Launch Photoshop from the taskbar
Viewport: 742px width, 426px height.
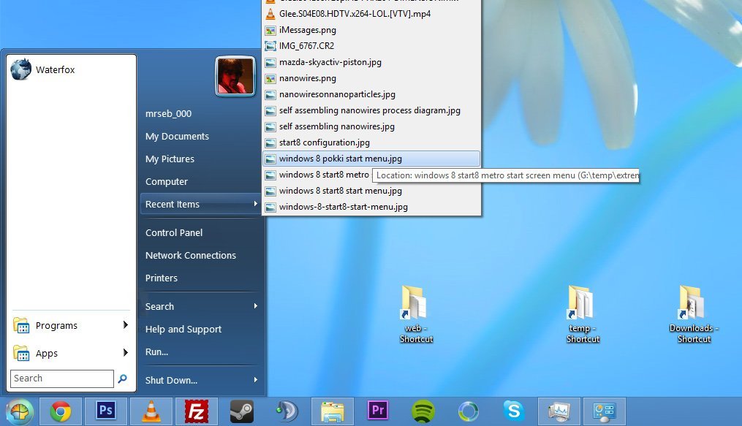point(105,411)
